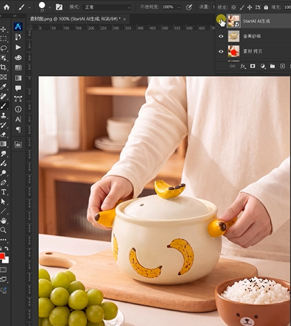Select the StartAI AI生成 layer thumbnail

click(233, 21)
